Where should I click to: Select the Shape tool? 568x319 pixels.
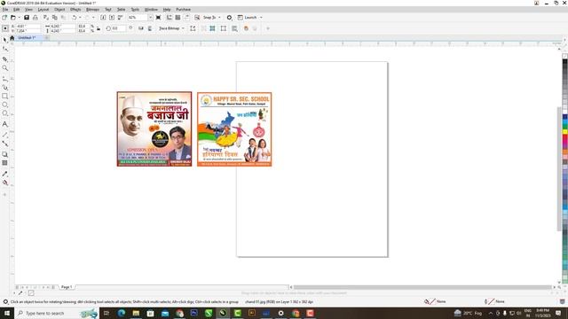click(x=4, y=49)
